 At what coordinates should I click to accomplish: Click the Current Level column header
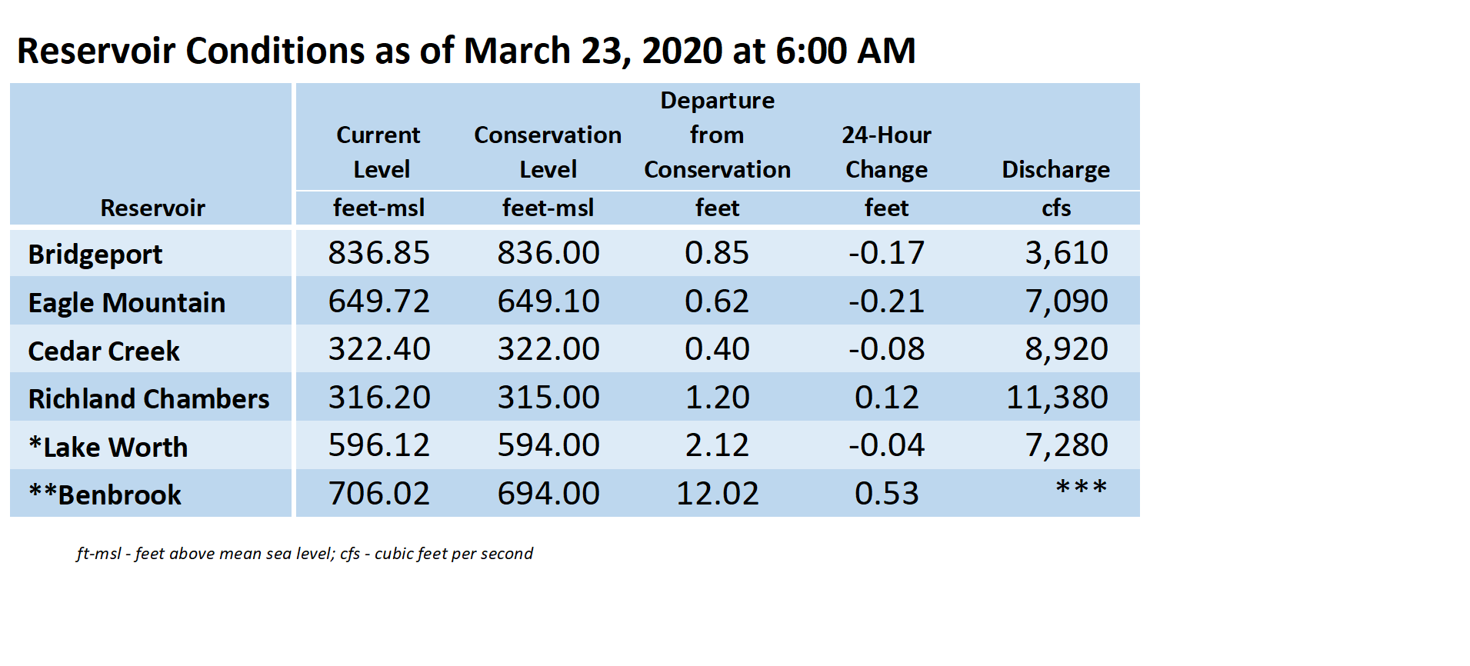pyautogui.click(x=378, y=152)
